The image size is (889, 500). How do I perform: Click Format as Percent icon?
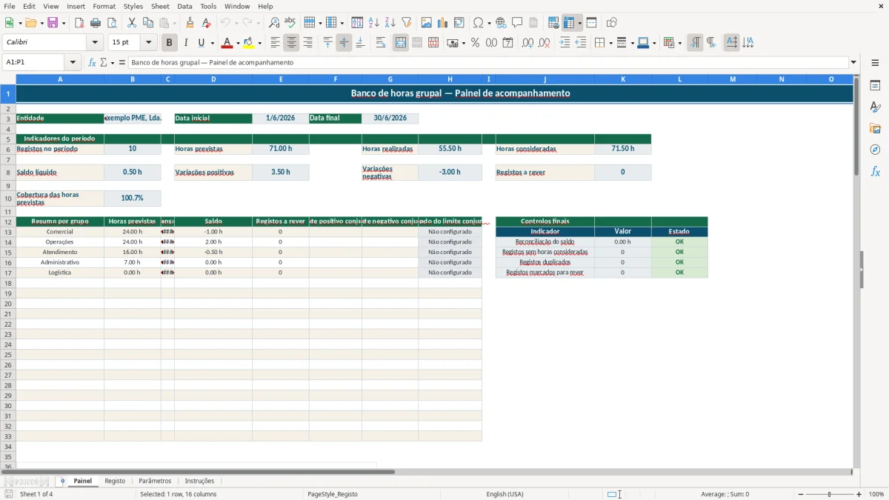(475, 43)
